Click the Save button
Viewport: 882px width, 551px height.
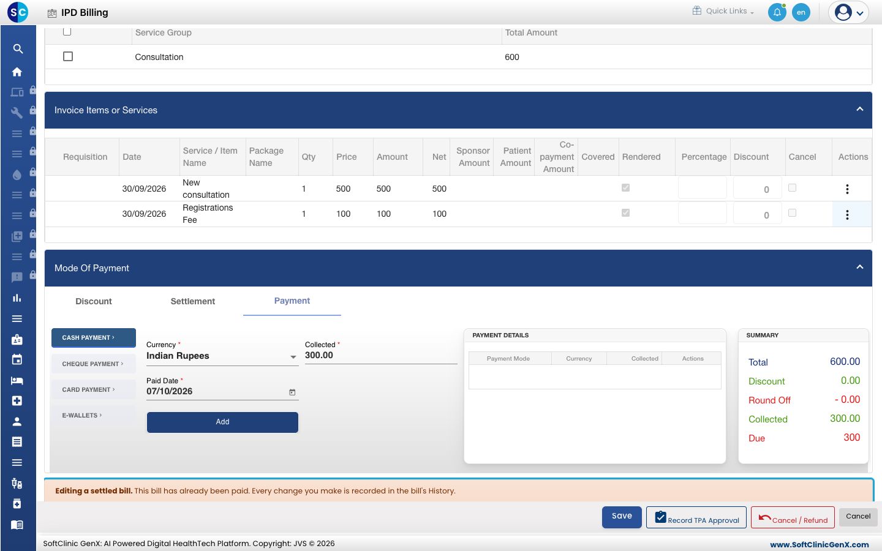[622, 517]
